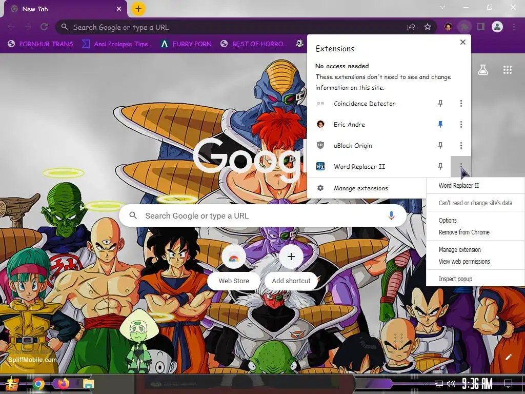Open the Search Labs flask icon
Image resolution: width=525 pixels, height=394 pixels.
click(483, 70)
